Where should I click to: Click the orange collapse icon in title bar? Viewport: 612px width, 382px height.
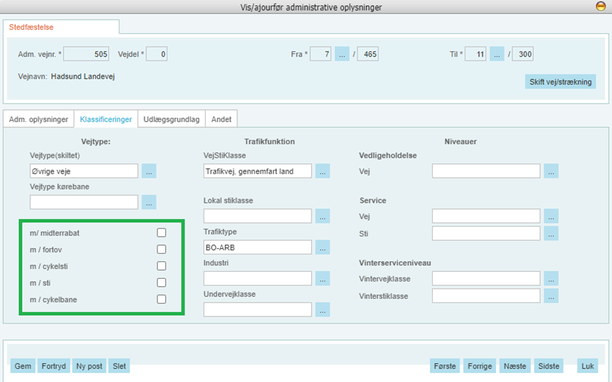coord(600,7)
